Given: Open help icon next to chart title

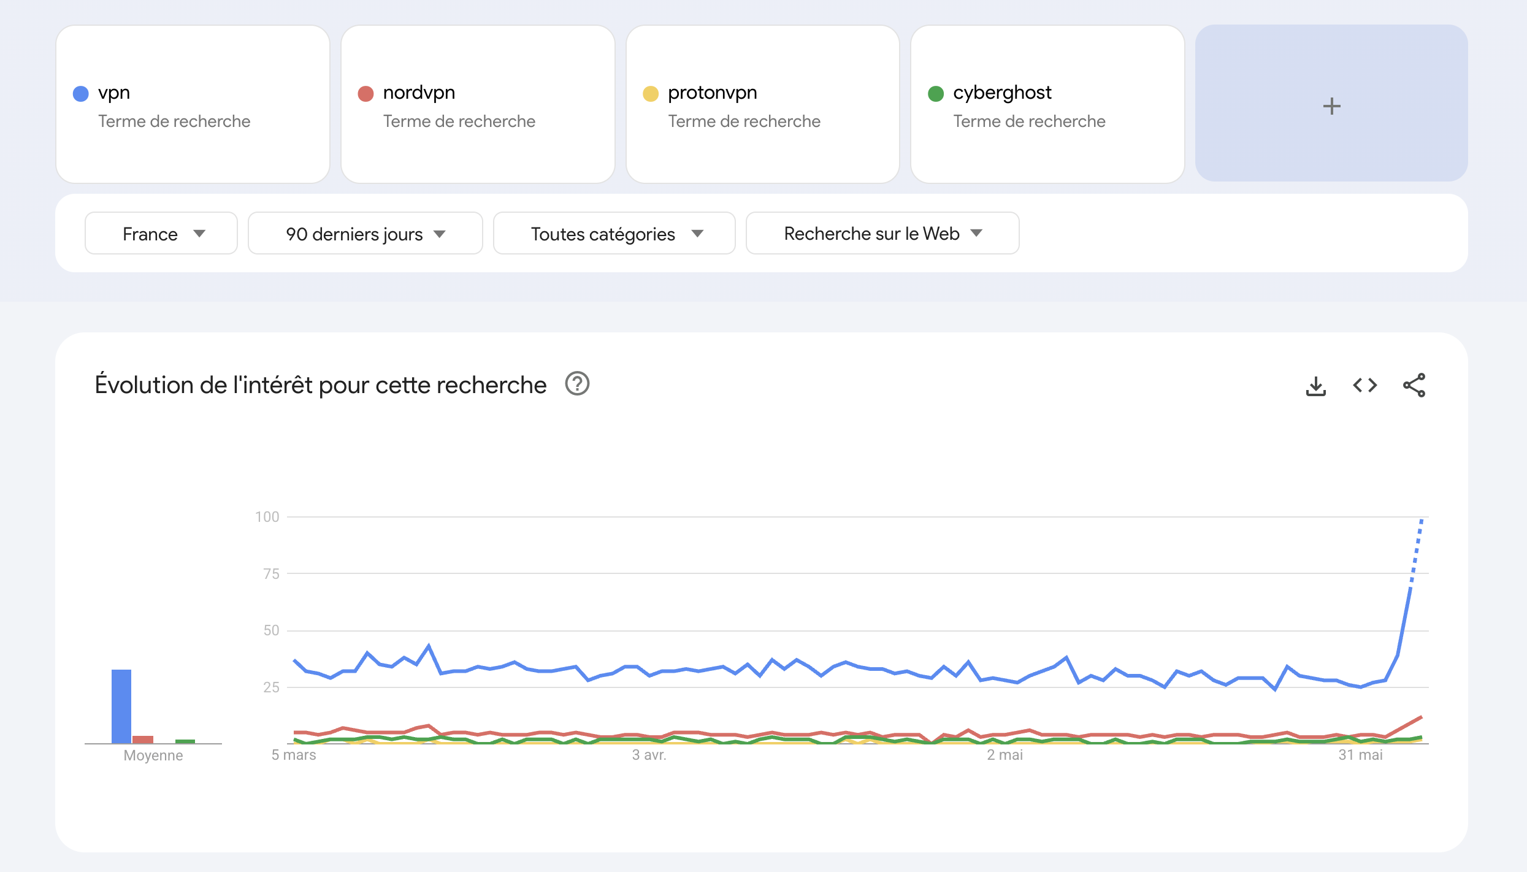Looking at the screenshot, I should [577, 384].
